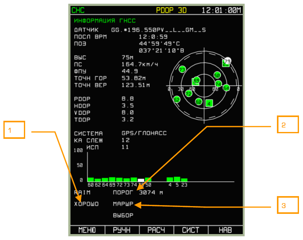Select the white satellite 79 marker
This screenshot has height=240, width=303.
pos(228,61)
